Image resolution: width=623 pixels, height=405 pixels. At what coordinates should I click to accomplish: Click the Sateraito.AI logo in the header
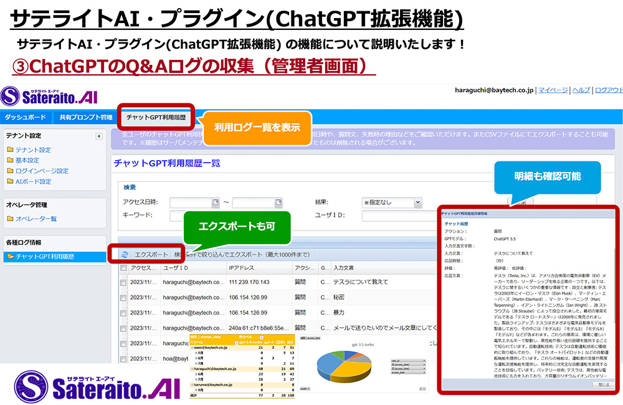[49, 96]
